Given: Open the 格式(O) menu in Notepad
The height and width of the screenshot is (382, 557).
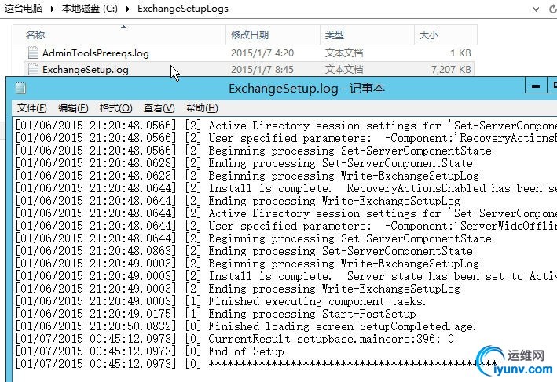Looking at the screenshot, I should 115,108.
